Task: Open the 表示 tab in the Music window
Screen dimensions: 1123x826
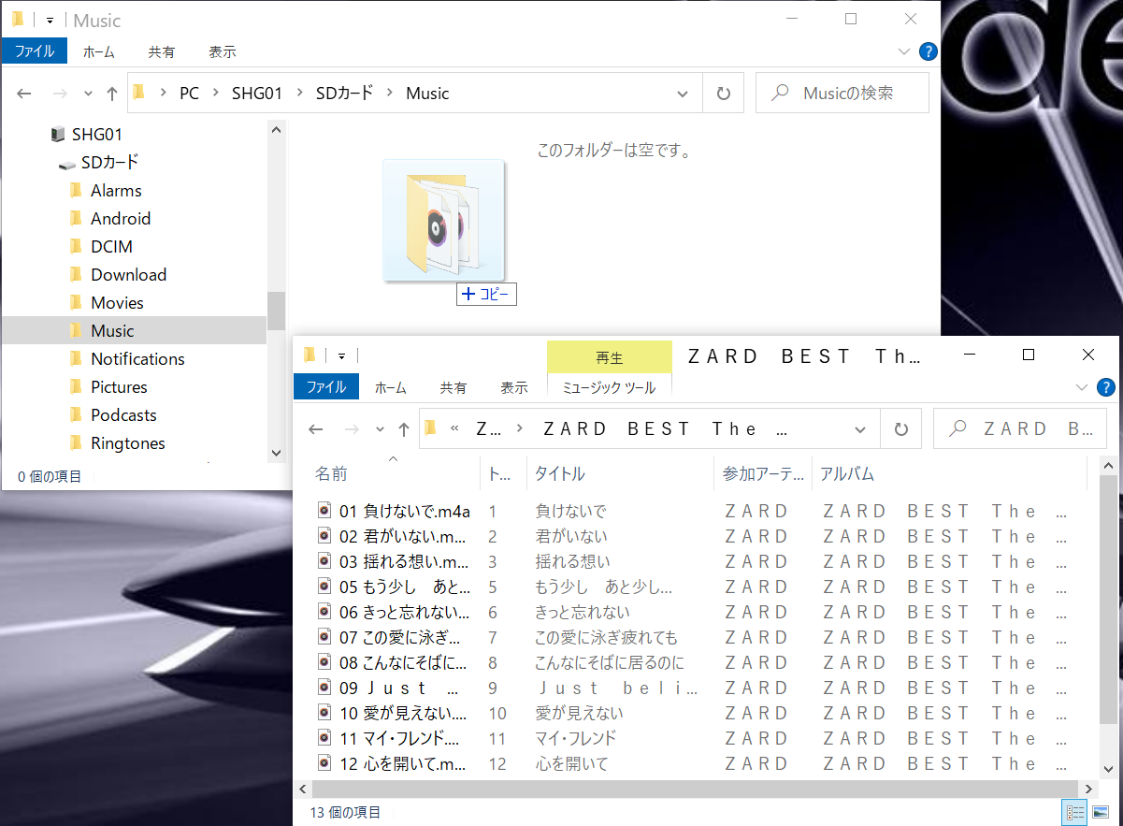Action: pyautogui.click(x=223, y=51)
